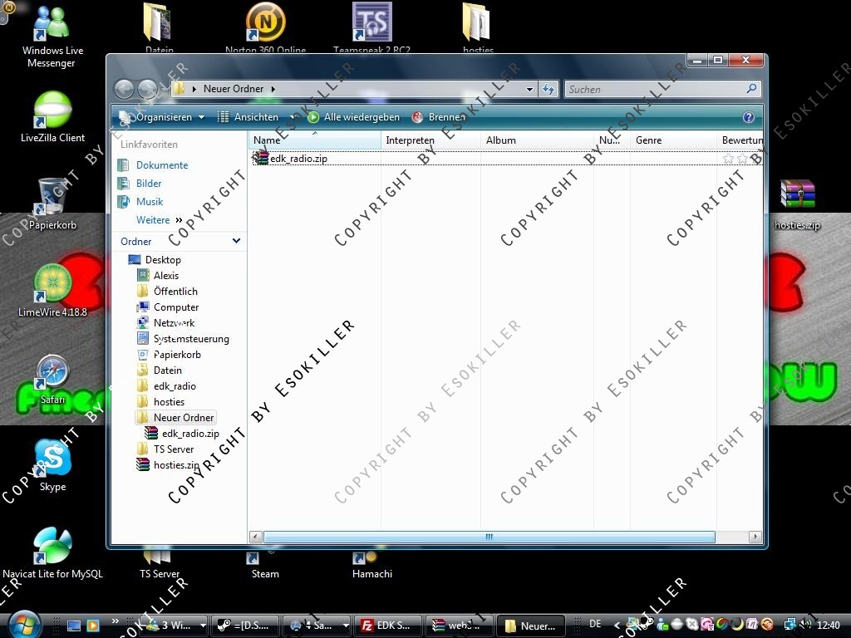The image size is (851, 638).
Task: Click Alle wiedergeben in the toolbar
Action: tap(354, 117)
